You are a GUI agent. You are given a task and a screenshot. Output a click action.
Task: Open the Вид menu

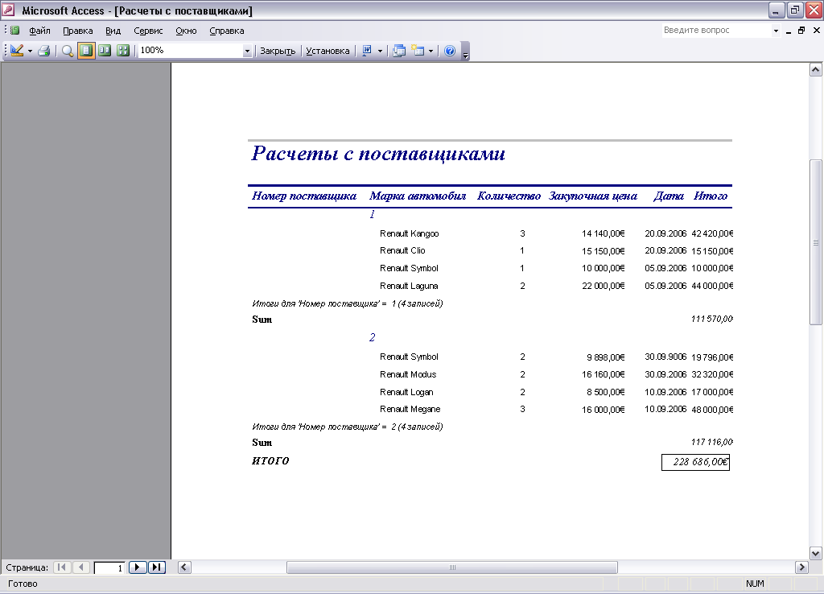click(113, 31)
